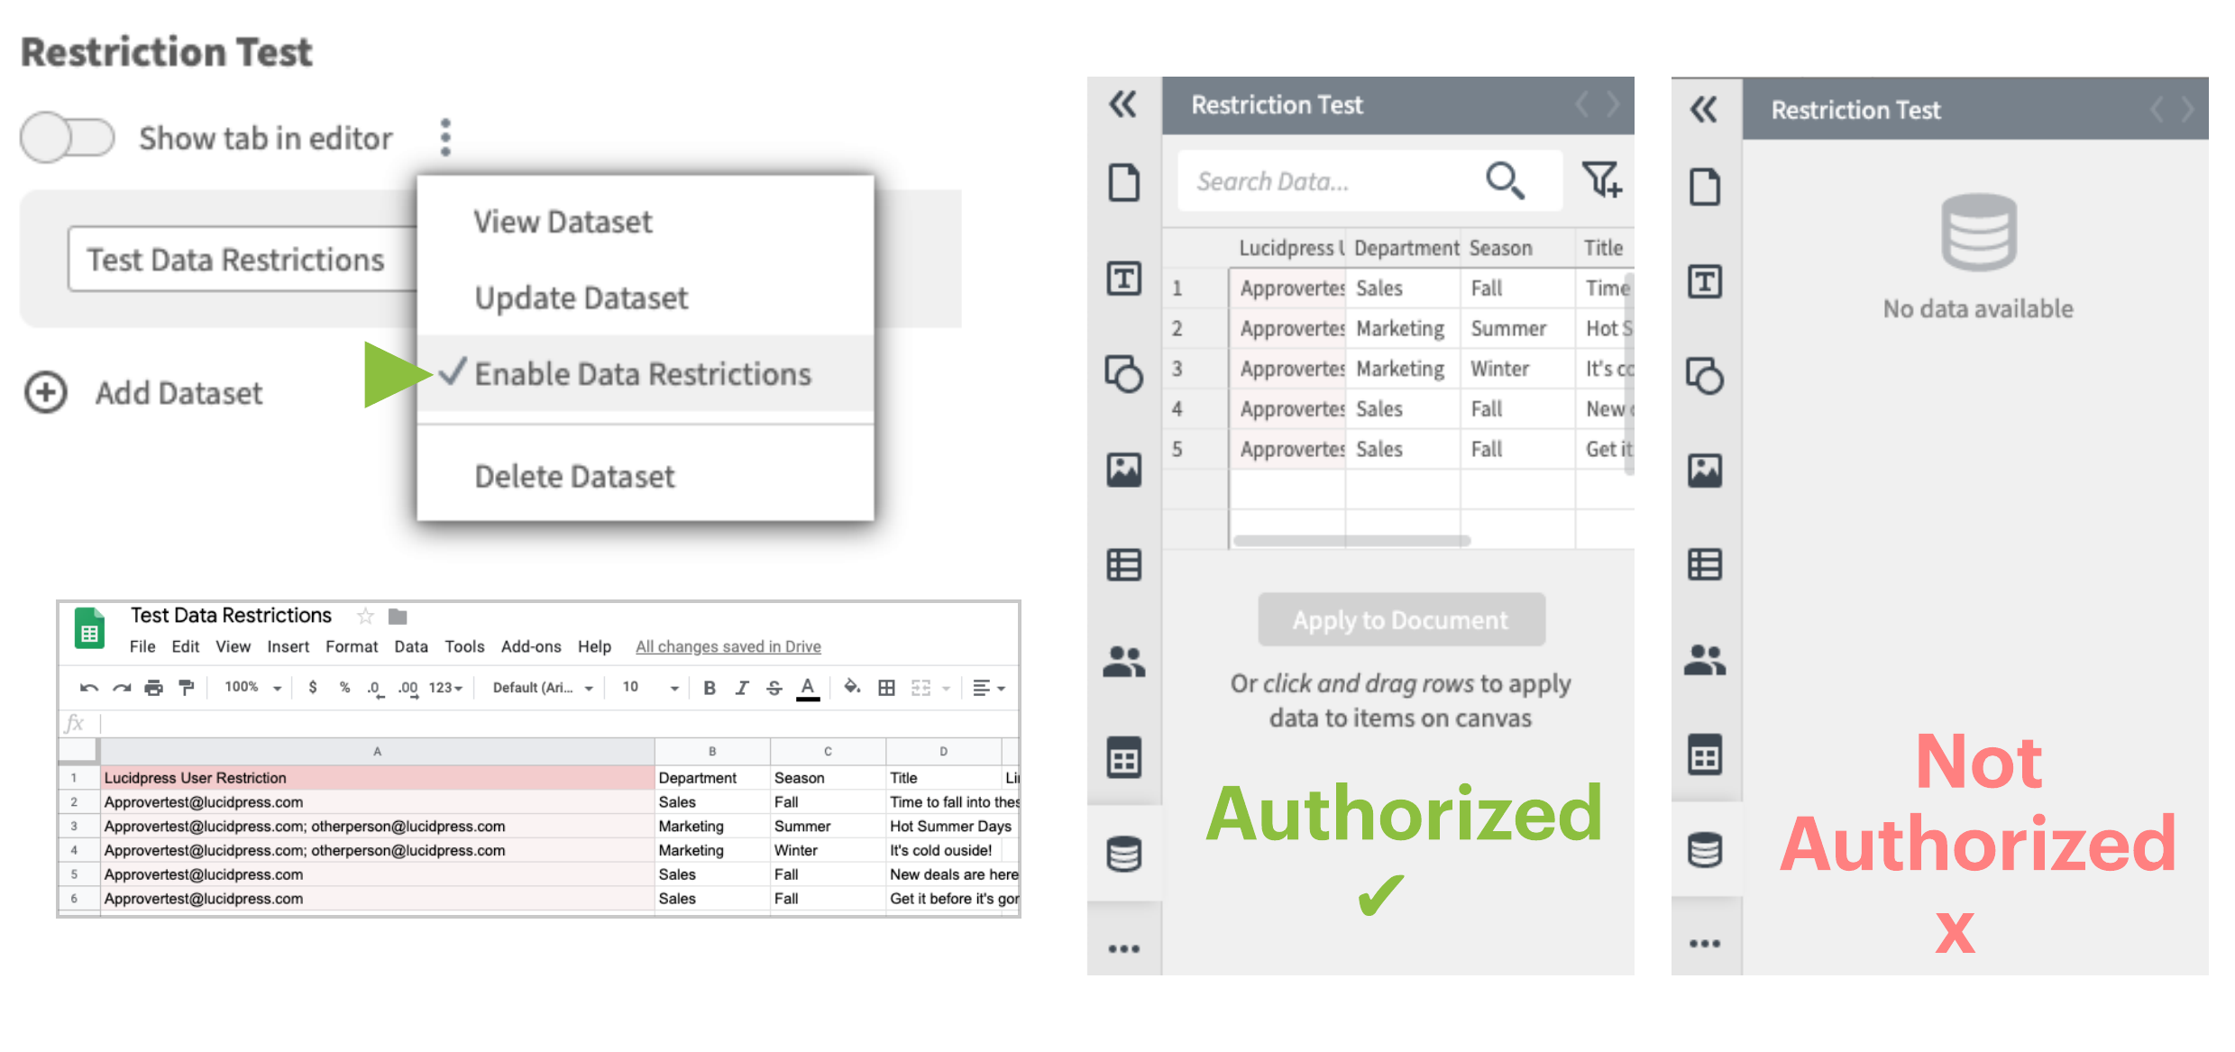Open the grid layout icon in the Authorized sidebar
The image size is (2235, 1052).
pos(1123,757)
